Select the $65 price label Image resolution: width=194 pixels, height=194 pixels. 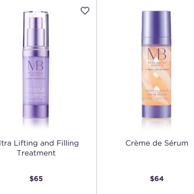[36, 179]
